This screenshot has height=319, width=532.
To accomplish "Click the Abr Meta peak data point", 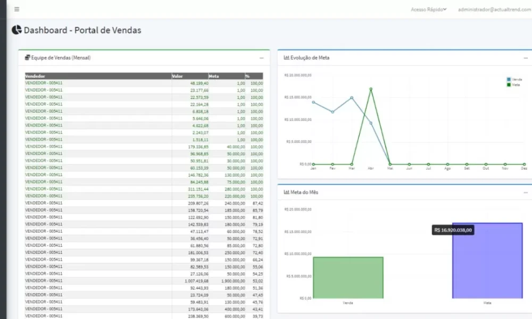I will click(371, 89).
